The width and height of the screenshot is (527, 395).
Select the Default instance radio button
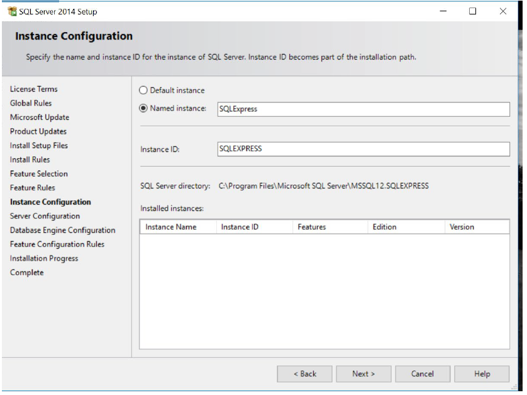pyautogui.click(x=143, y=90)
